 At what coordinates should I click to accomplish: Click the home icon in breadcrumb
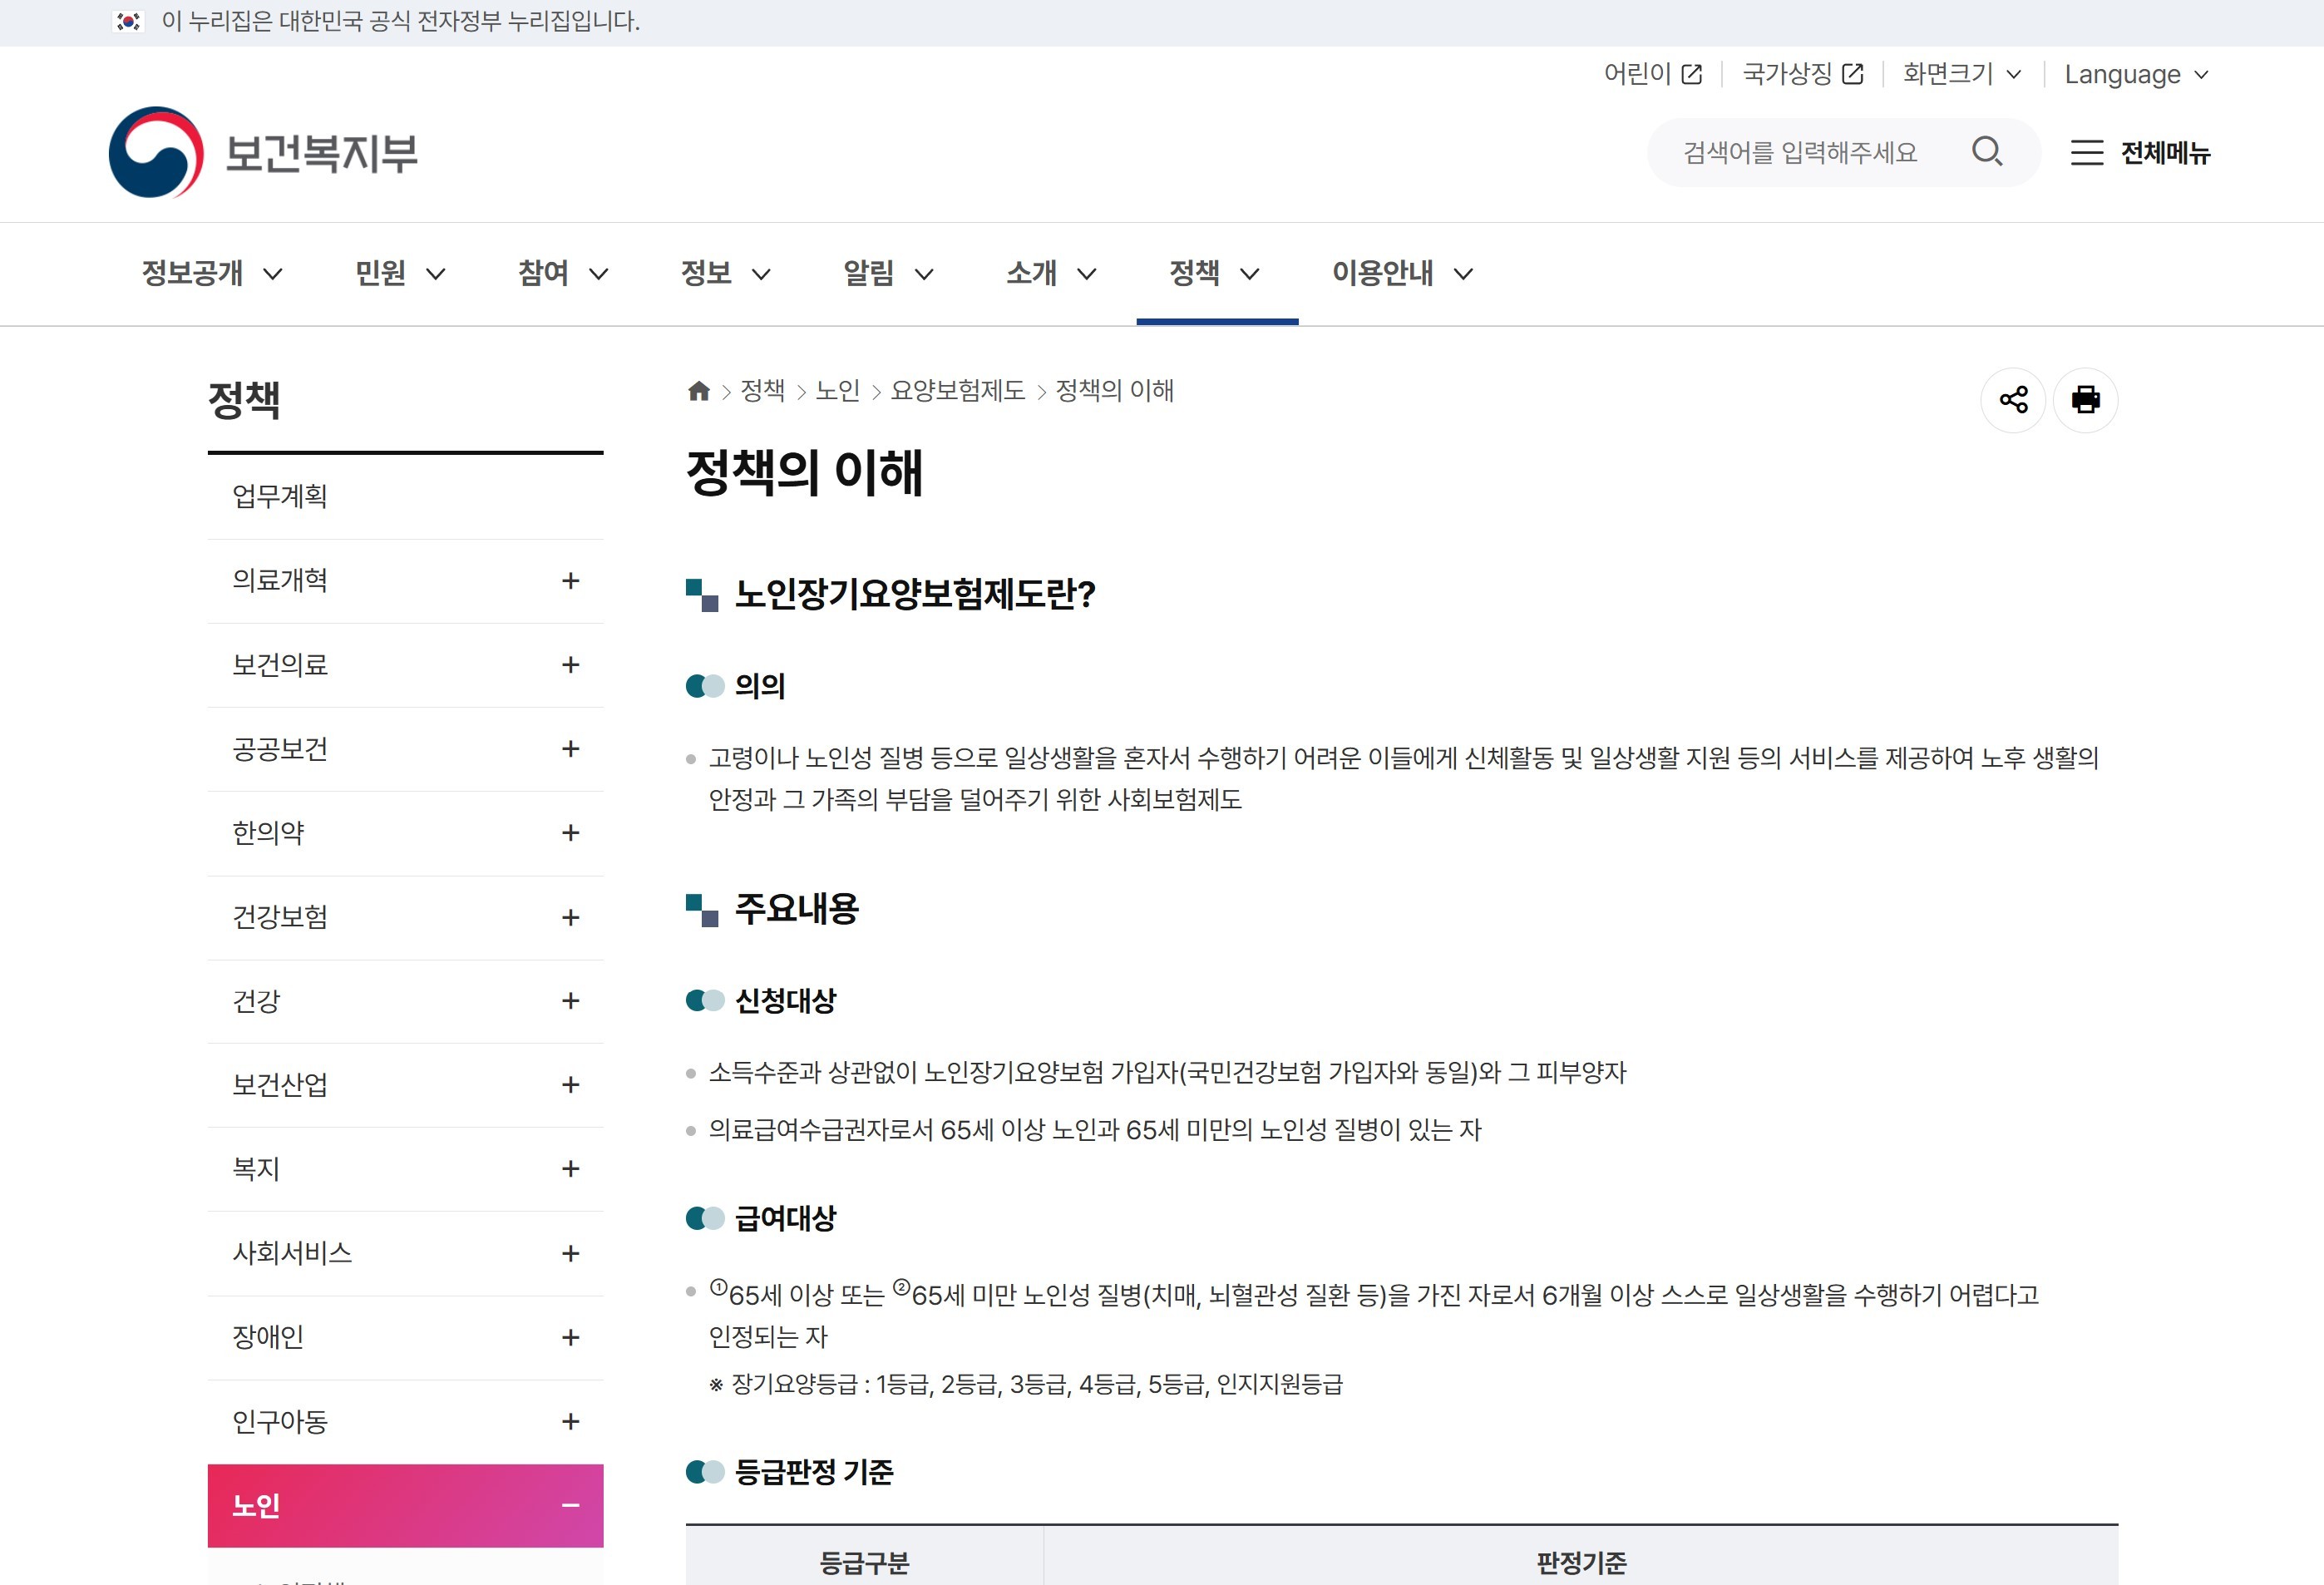click(699, 391)
